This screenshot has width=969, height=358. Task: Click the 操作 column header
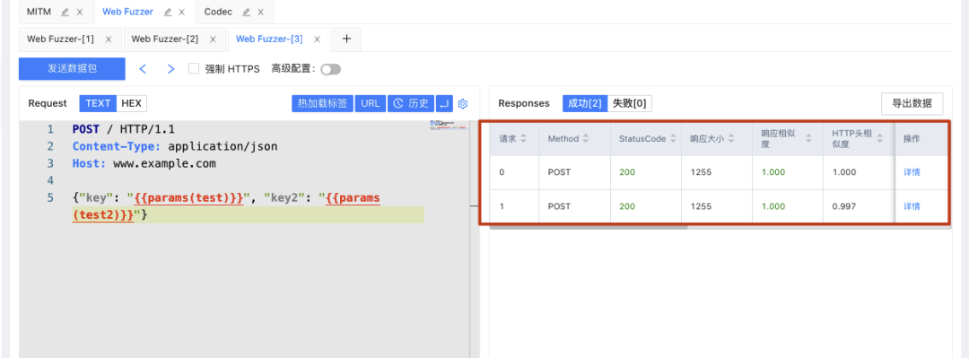(x=912, y=139)
